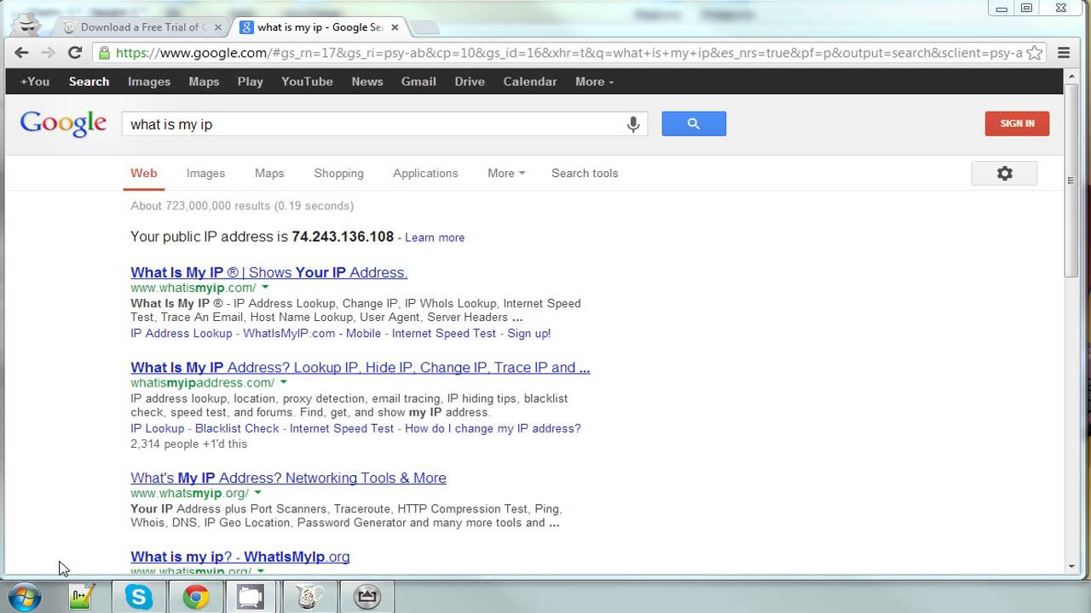Screen dimensions: 1091x613
Task: Open the green notepad taskbar icon
Action: click(81, 597)
